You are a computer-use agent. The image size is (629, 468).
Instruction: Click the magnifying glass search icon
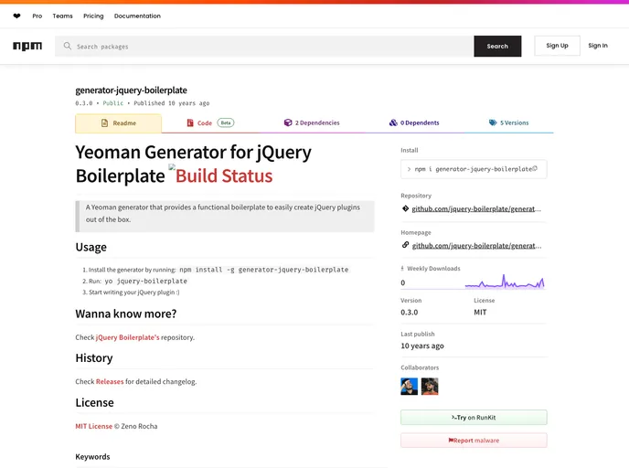click(x=68, y=46)
